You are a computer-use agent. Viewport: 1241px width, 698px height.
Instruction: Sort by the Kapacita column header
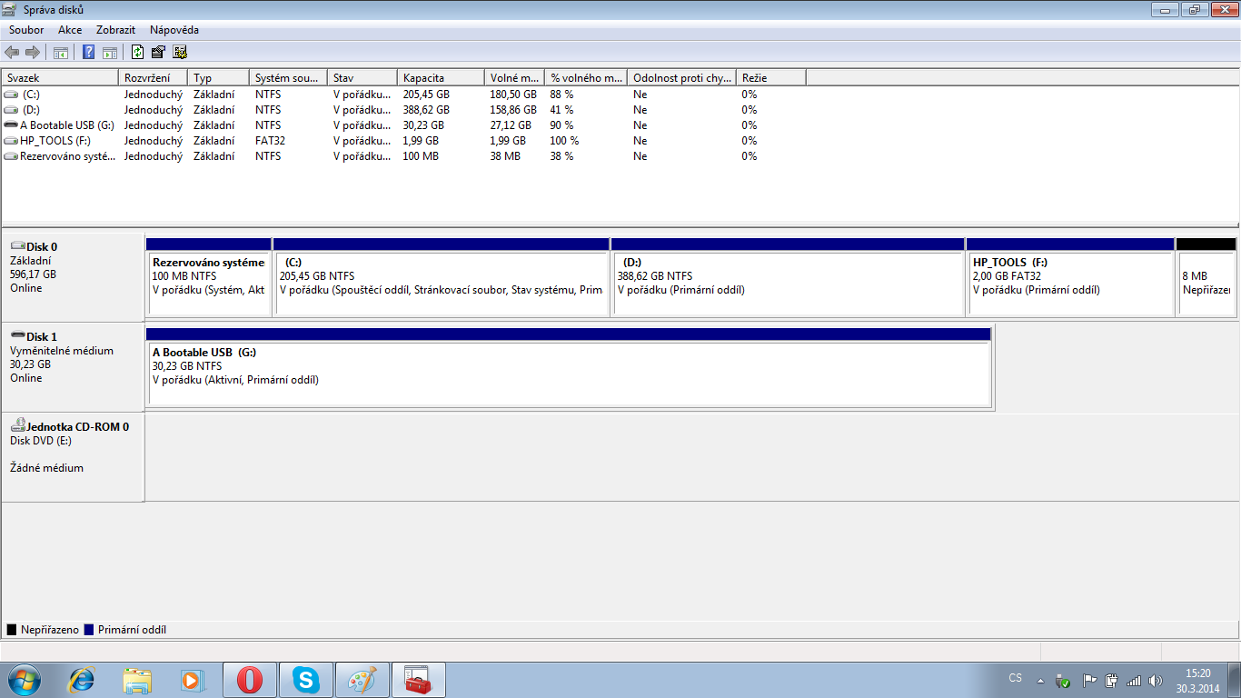coord(441,78)
